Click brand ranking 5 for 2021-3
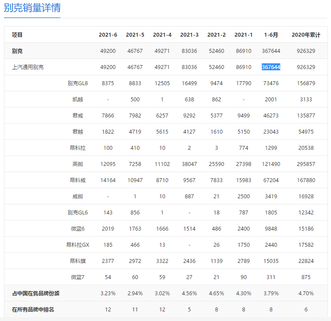The height and width of the screenshot is (321, 331). pyautogui.click(x=189, y=310)
